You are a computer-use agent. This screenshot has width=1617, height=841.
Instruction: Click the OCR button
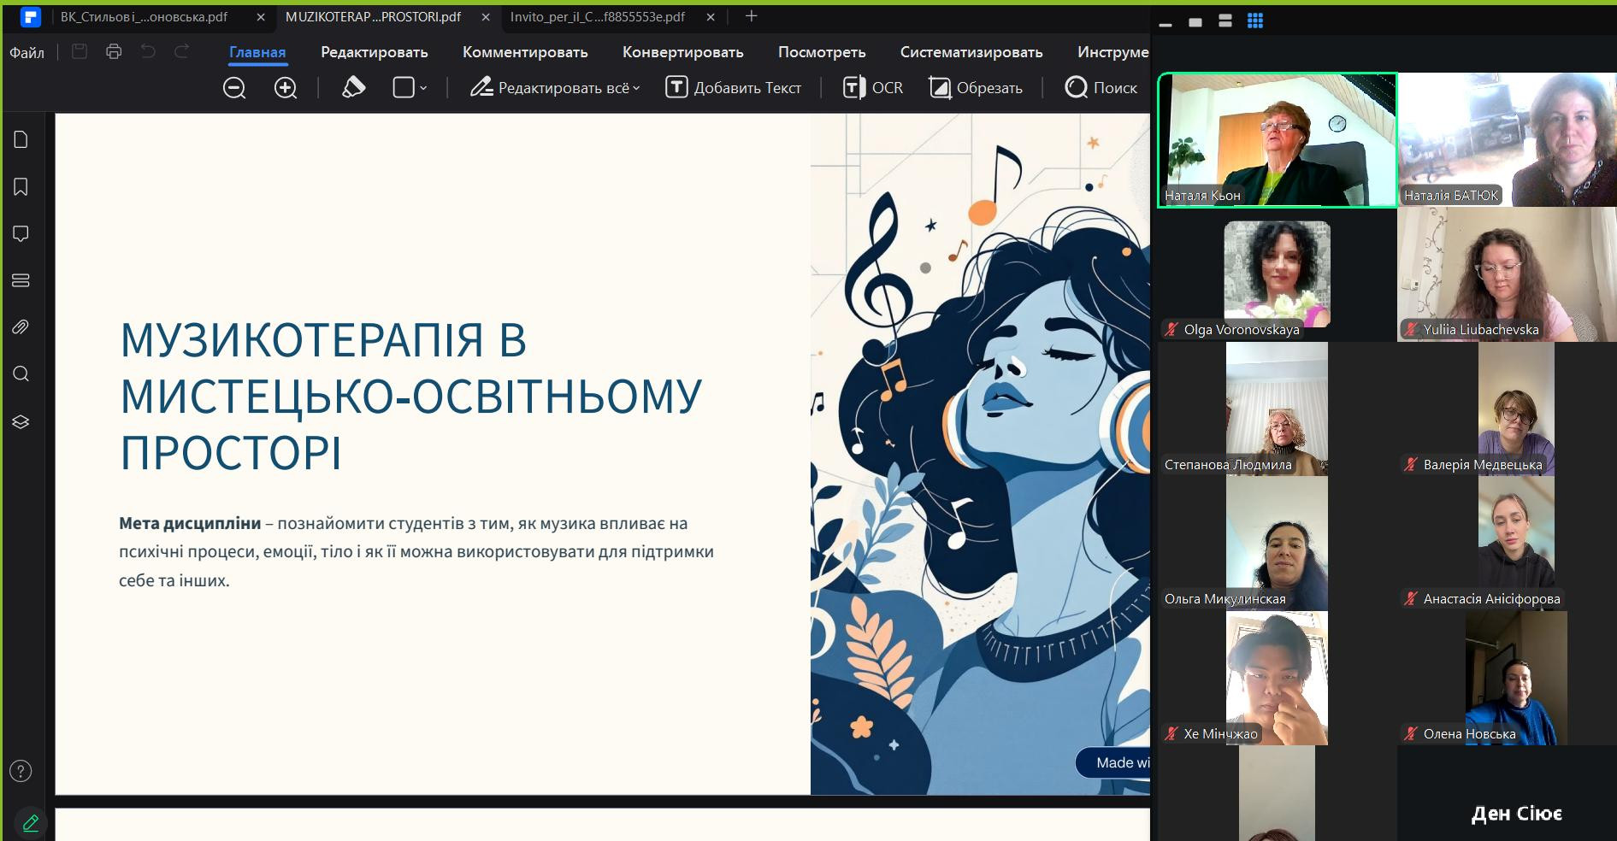[873, 88]
